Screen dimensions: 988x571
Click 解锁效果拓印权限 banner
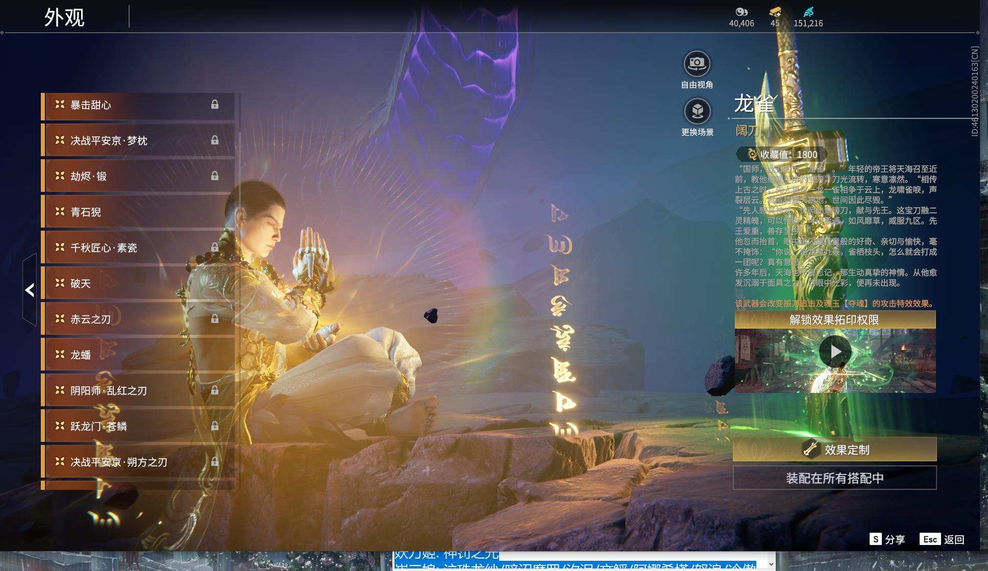pyautogui.click(x=835, y=320)
